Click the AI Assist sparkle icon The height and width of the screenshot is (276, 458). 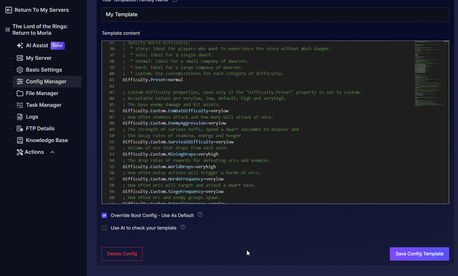coord(20,46)
